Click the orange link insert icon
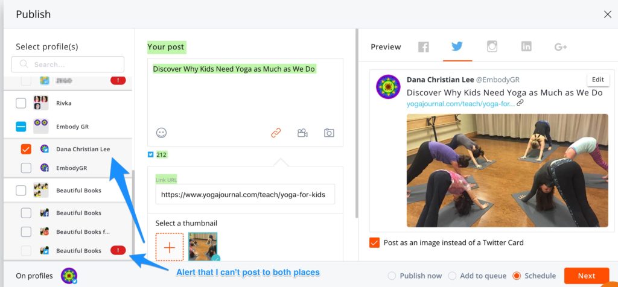The height and width of the screenshot is (287, 618). pos(276,133)
